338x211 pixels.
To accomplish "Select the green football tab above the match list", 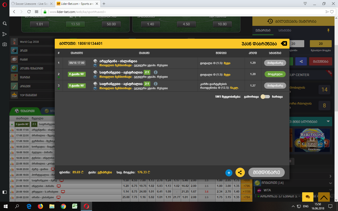I will [x=25, y=111].
